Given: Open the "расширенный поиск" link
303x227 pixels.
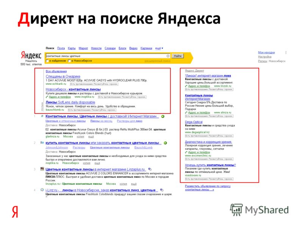Looking at the screenshot, I should pos(158,61).
